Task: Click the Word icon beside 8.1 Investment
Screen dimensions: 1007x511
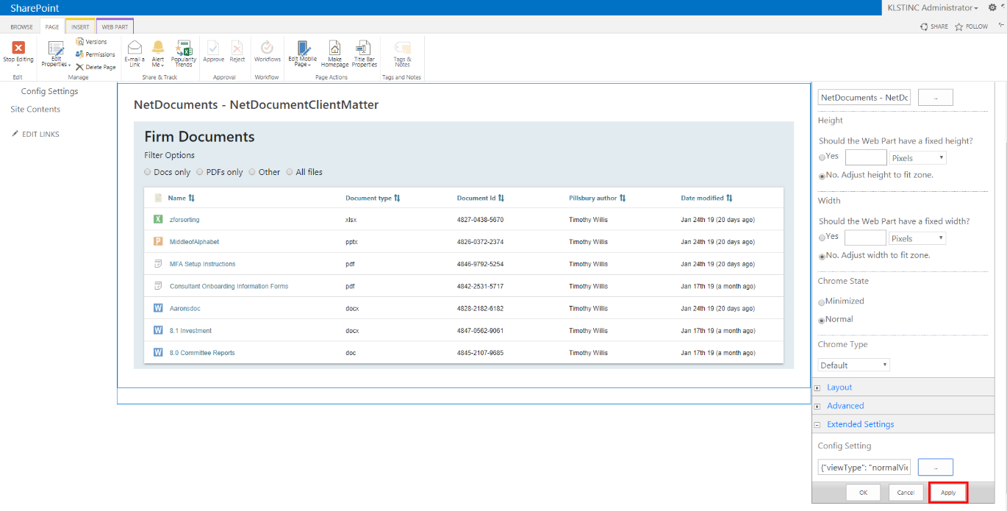Action: (x=158, y=330)
